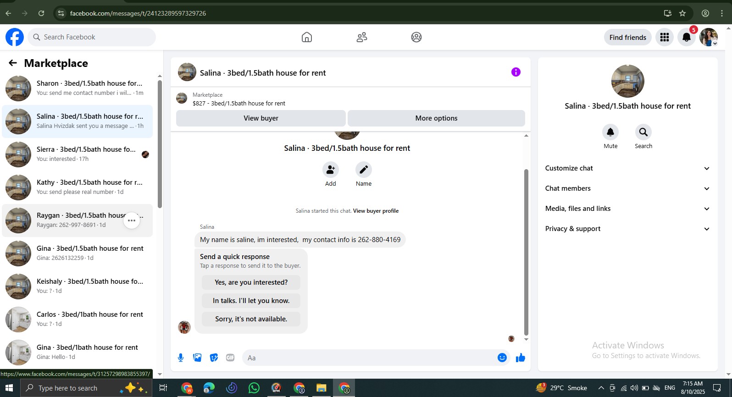Image resolution: width=732 pixels, height=397 pixels.
Task: Expand Customize chat section
Action: (627, 168)
